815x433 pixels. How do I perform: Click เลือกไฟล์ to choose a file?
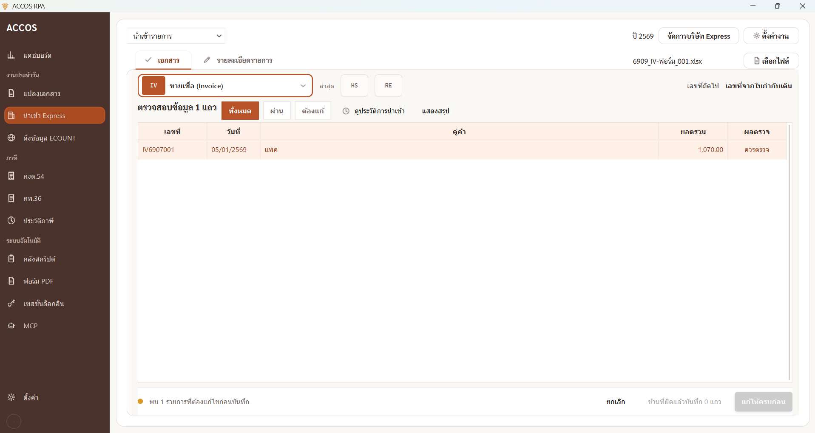(x=771, y=61)
